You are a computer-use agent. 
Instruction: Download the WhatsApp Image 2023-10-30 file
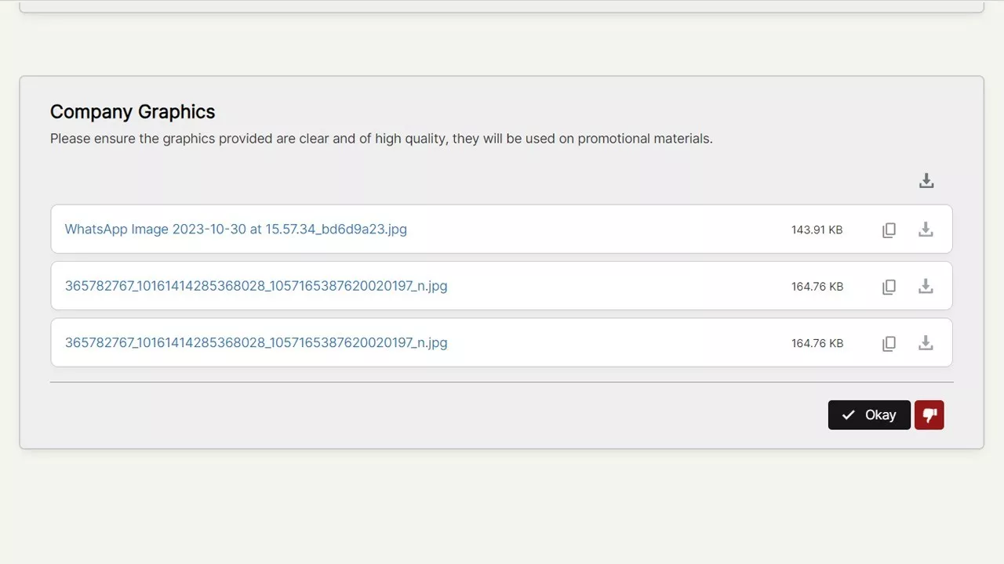coord(926,230)
